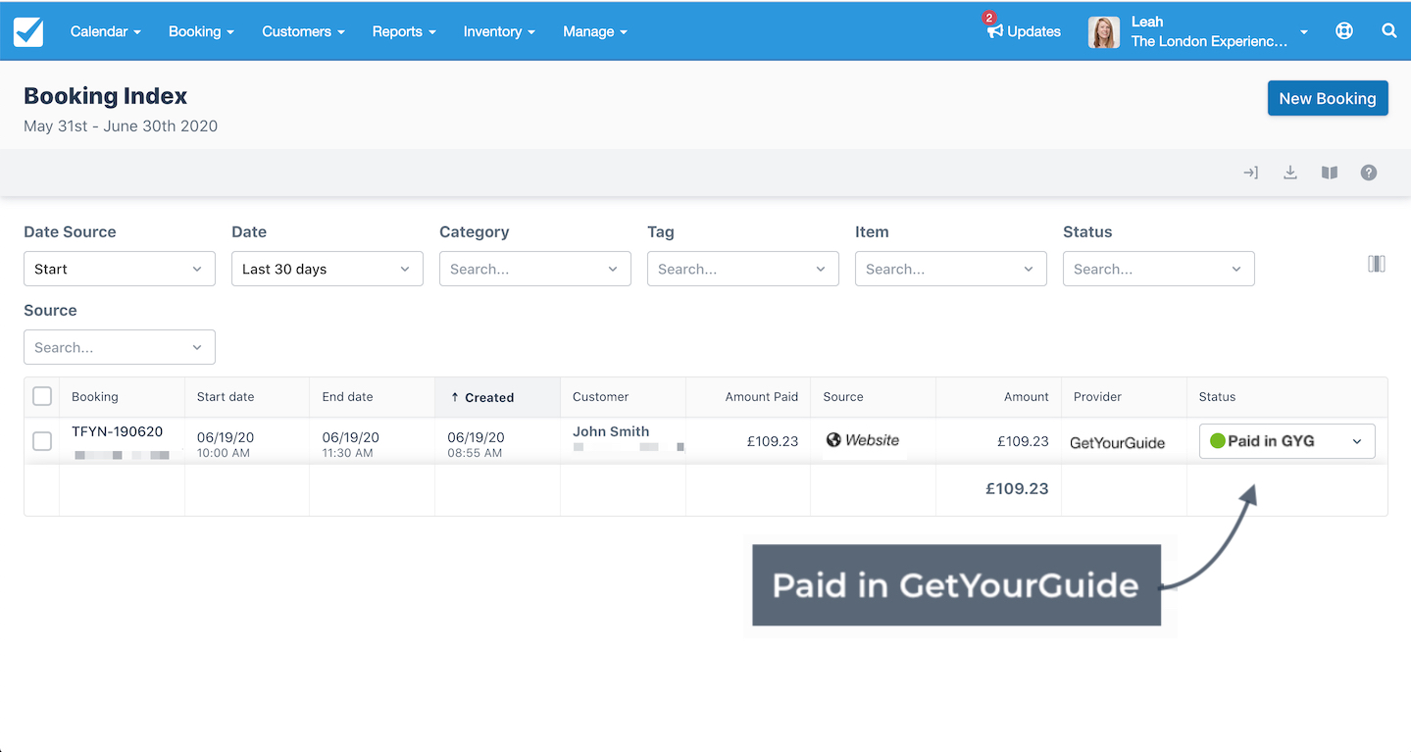
Task: Open the Calendar menu
Action: [x=106, y=31]
